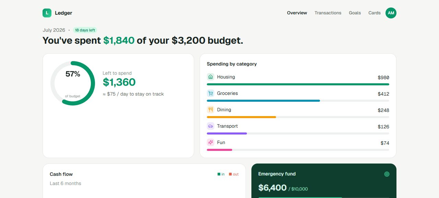This screenshot has height=198, width=439.
Task: Click the Housing category home icon
Action: (x=211, y=77)
